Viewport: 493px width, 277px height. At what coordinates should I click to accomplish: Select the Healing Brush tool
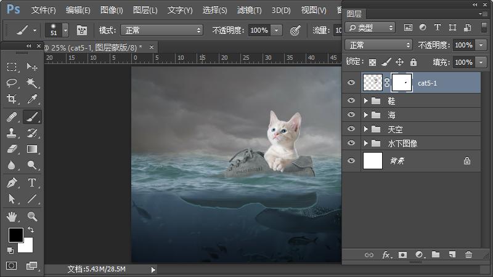12,117
